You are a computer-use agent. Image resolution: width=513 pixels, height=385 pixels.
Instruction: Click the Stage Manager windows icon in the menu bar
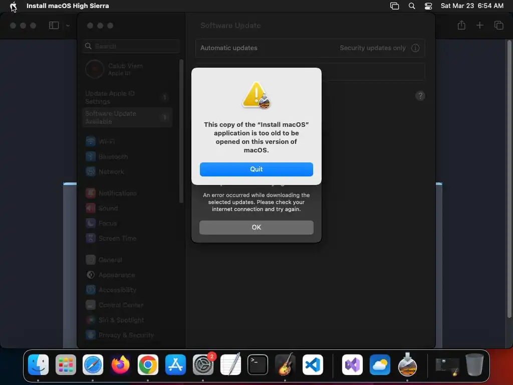pos(395,6)
